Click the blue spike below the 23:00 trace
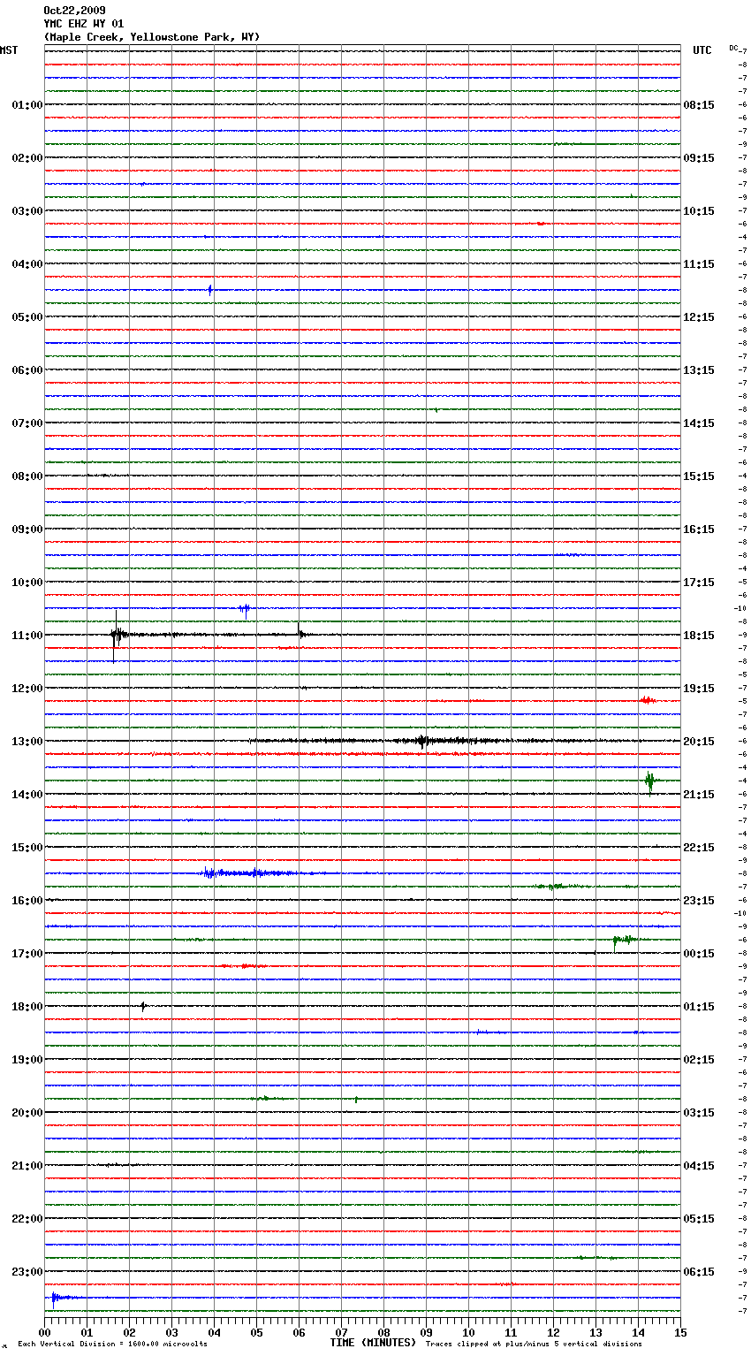751x1356 pixels. click(54, 1298)
